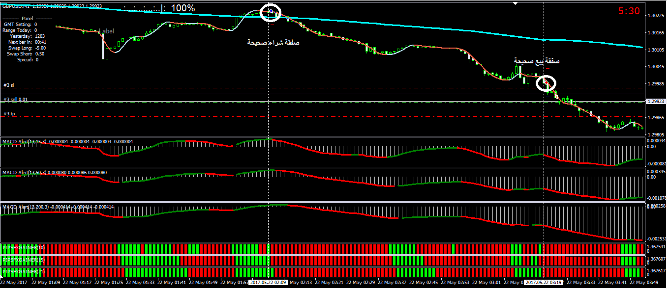669x289 pixels.
Task: Select the #3 sl stop loss line label
Action: [x=9, y=85]
